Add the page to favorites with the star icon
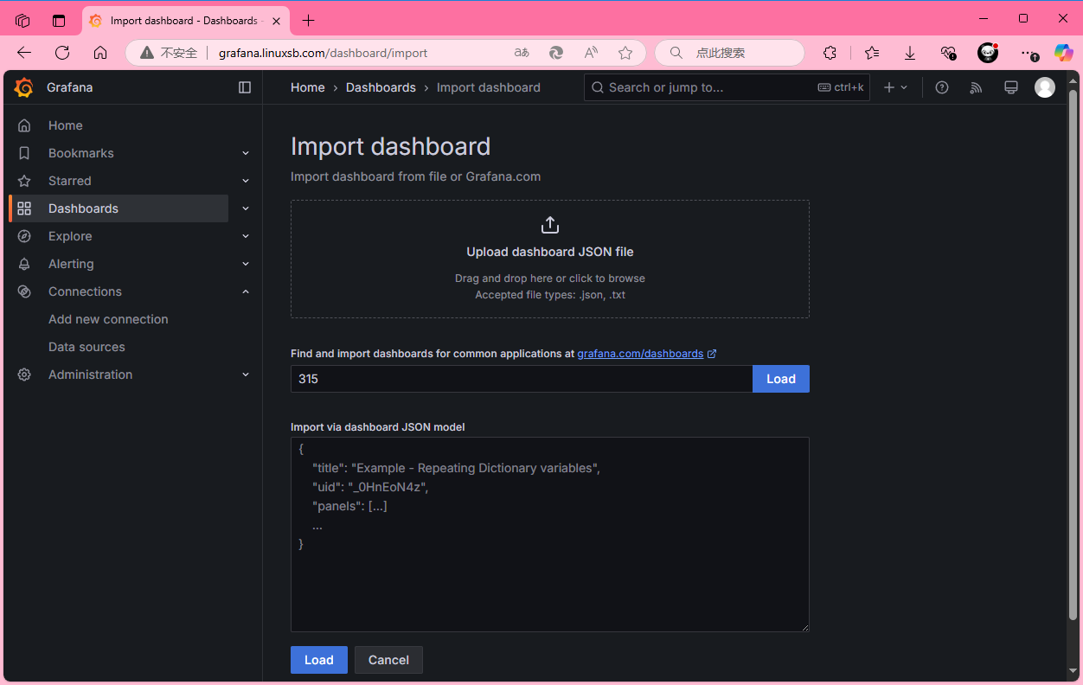1083x685 pixels. 625,53
